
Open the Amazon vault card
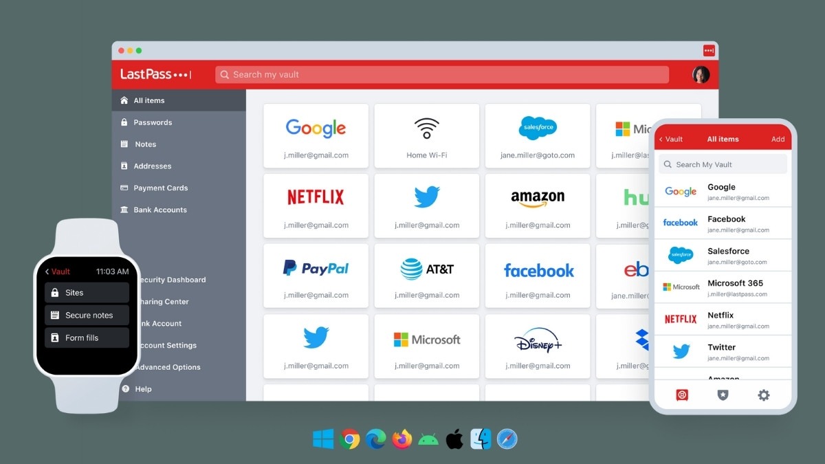[538, 206]
